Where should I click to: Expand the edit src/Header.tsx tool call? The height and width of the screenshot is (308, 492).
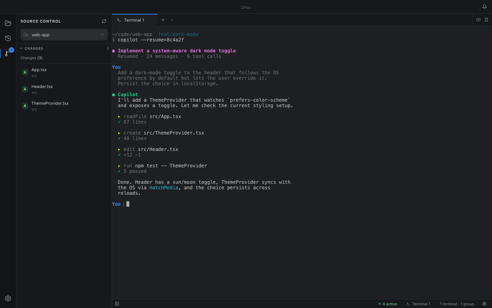[x=148, y=149]
